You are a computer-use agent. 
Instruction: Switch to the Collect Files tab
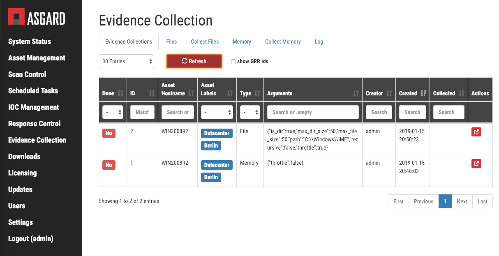pos(205,42)
